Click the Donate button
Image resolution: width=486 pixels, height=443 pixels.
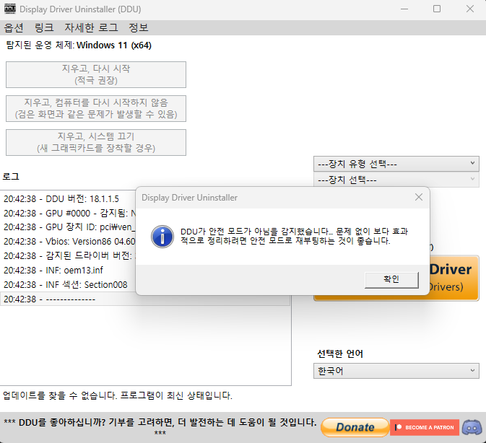355,427
